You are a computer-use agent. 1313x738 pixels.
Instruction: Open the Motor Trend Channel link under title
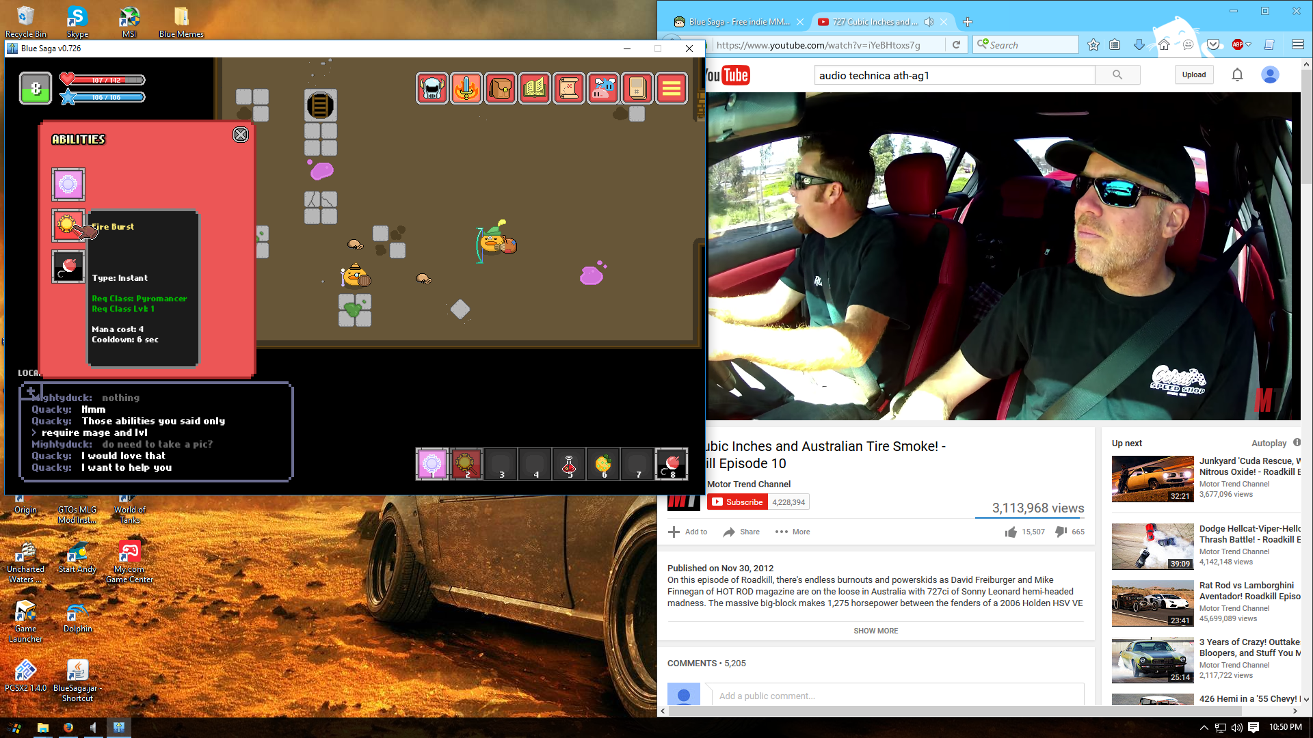(x=749, y=484)
